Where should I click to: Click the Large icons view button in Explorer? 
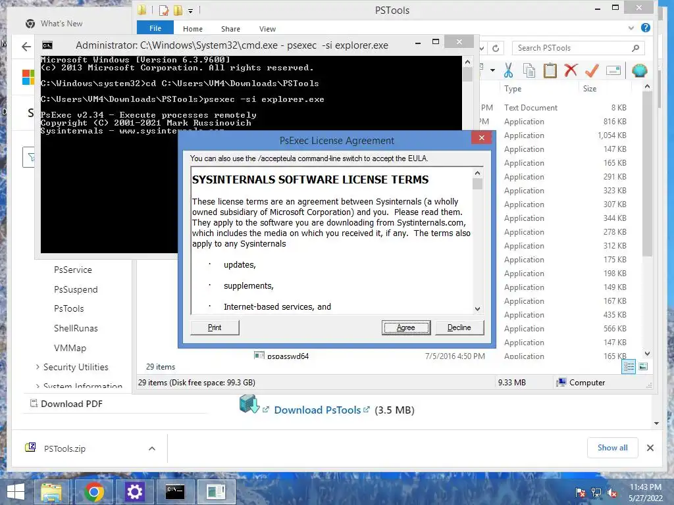[643, 367]
